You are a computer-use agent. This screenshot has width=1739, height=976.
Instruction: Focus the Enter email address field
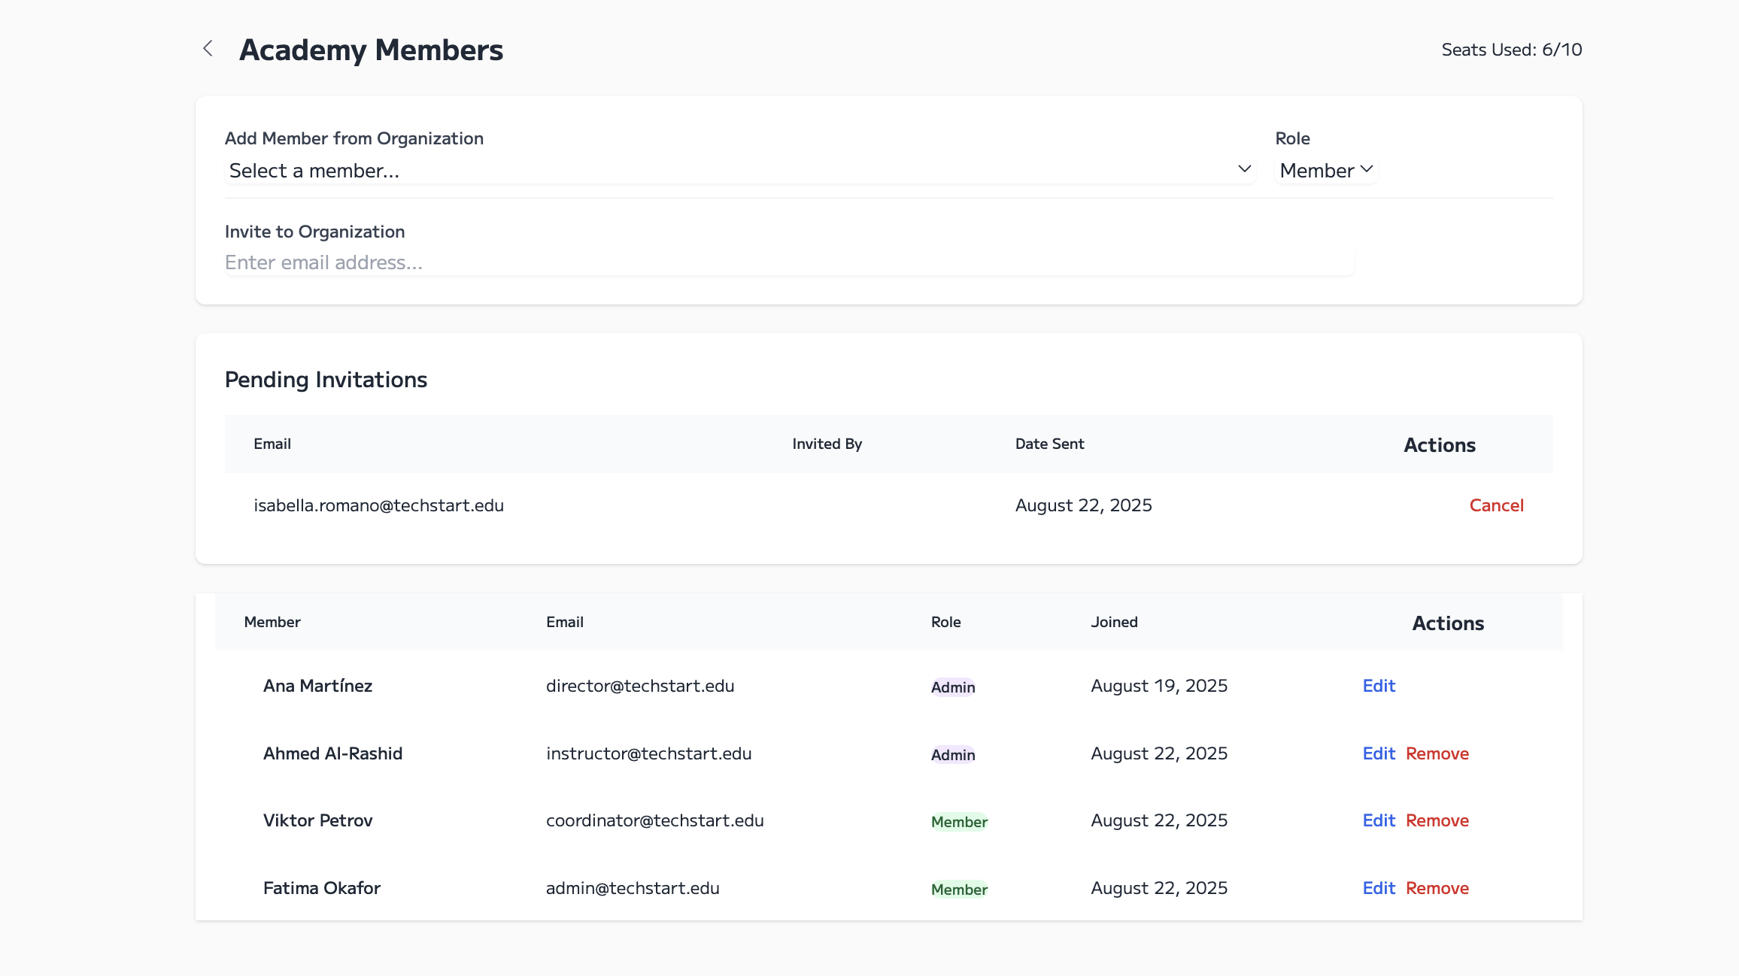(788, 262)
